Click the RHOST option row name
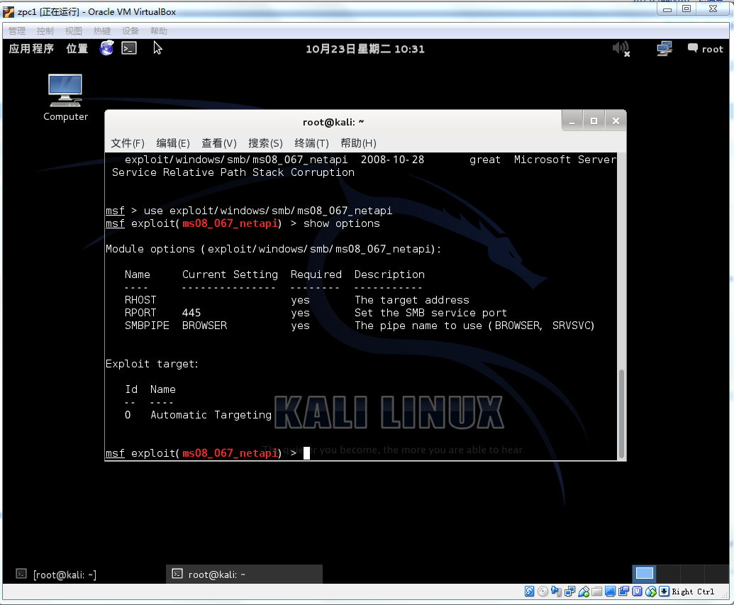 140,300
